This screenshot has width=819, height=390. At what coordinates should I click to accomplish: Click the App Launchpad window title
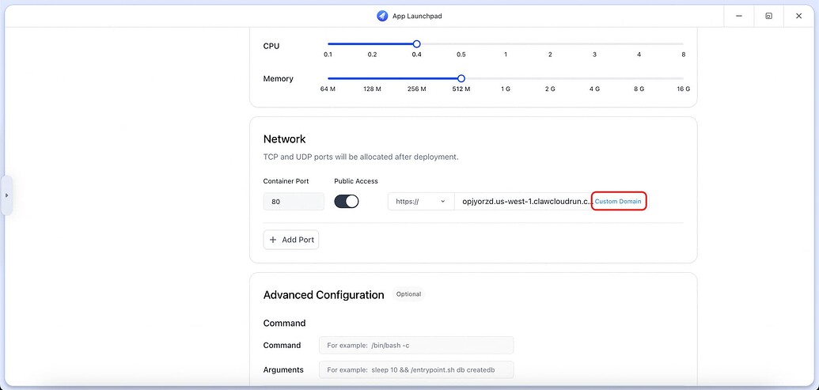(417, 16)
